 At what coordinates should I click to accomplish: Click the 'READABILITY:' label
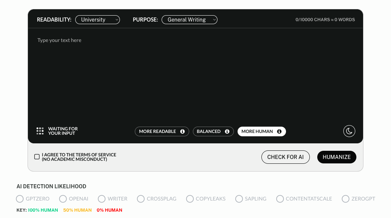click(54, 20)
